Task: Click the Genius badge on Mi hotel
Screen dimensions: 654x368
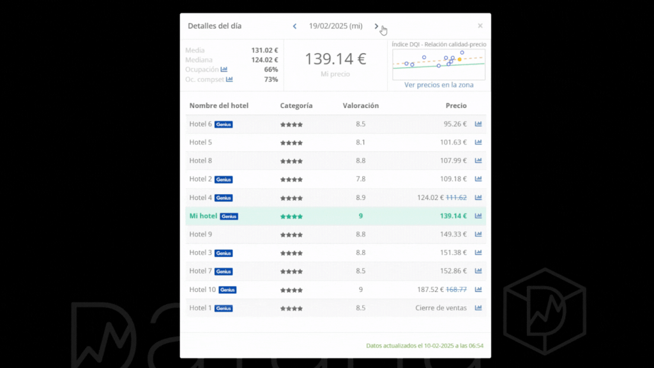Action: 229,216
